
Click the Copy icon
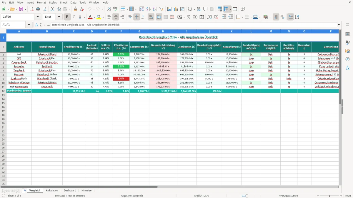tap(59, 9)
